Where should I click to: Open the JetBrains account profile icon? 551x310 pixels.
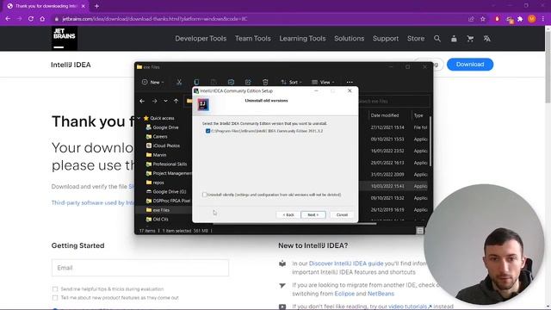[454, 39]
